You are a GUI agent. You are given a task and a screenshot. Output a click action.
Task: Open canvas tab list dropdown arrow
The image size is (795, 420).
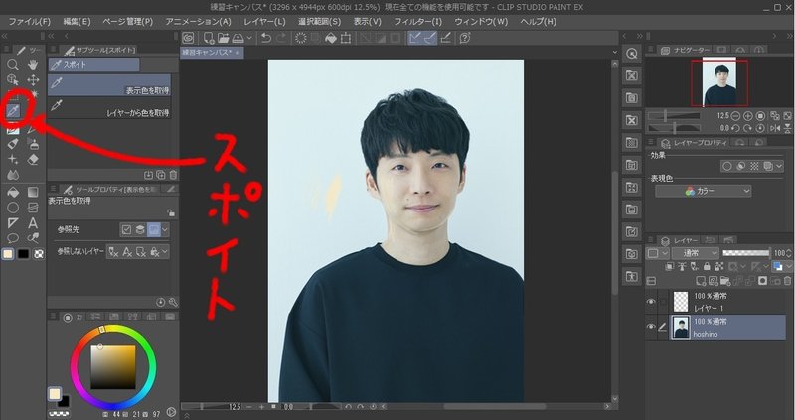[615, 52]
